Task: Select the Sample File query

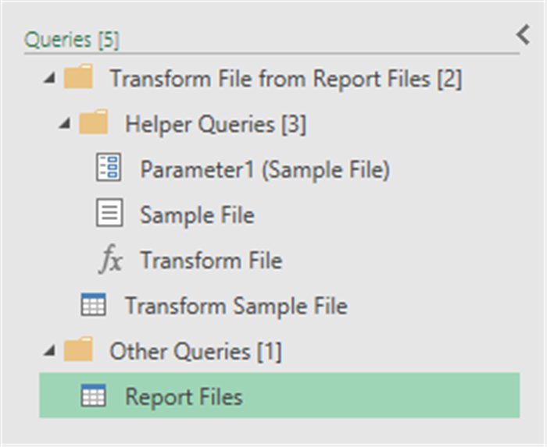Action: click(197, 215)
